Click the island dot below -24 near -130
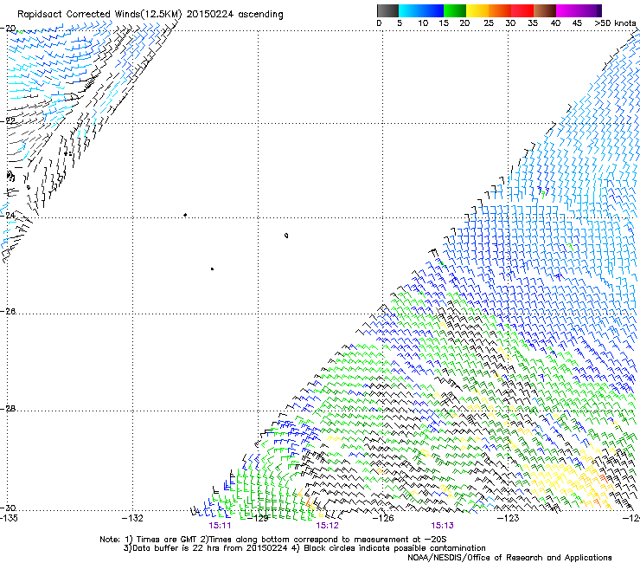This screenshot has width=640, height=563. [x=212, y=269]
